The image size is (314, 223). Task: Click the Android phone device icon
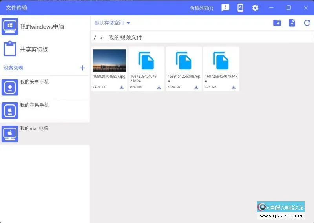(10, 87)
